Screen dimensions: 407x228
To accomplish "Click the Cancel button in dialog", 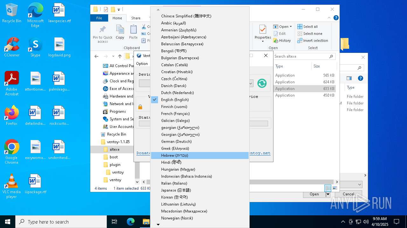I will (348, 194).
